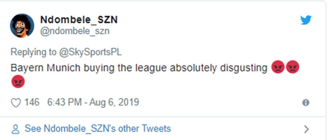Click the heart like icon
The width and height of the screenshot is (328, 140).
[16, 102]
